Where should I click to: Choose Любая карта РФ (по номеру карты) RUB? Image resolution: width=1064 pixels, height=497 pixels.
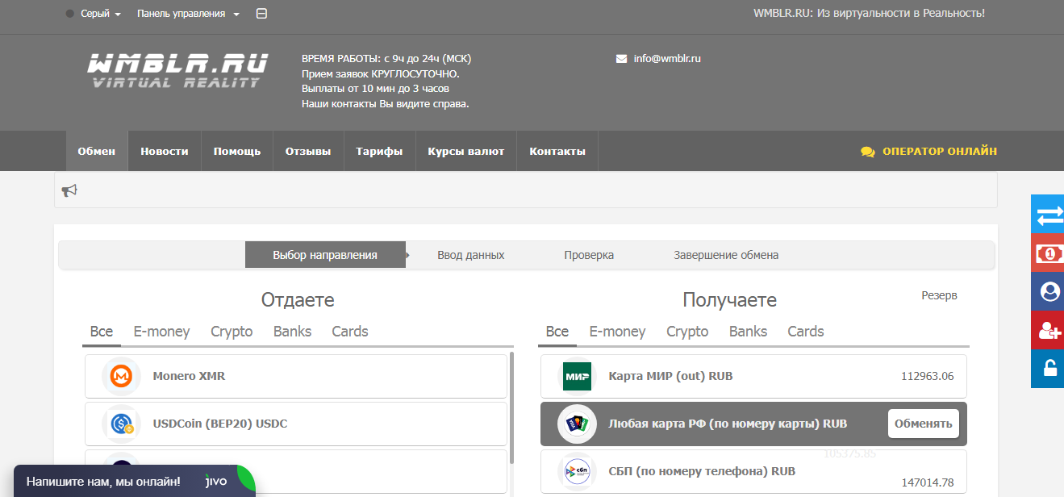[x=753, y=424]
